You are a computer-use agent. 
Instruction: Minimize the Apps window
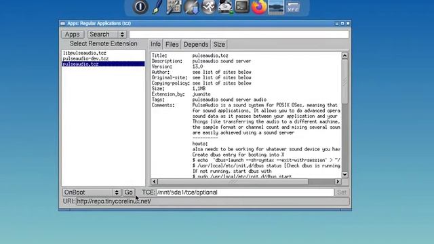pos(337,24)
